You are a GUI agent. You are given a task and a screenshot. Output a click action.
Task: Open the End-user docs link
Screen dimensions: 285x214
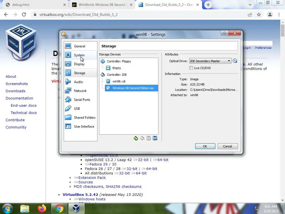[24, 106]
